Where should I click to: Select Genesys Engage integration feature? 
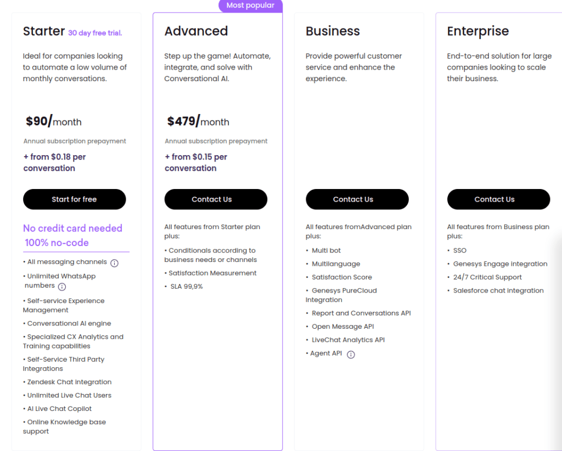497,264
